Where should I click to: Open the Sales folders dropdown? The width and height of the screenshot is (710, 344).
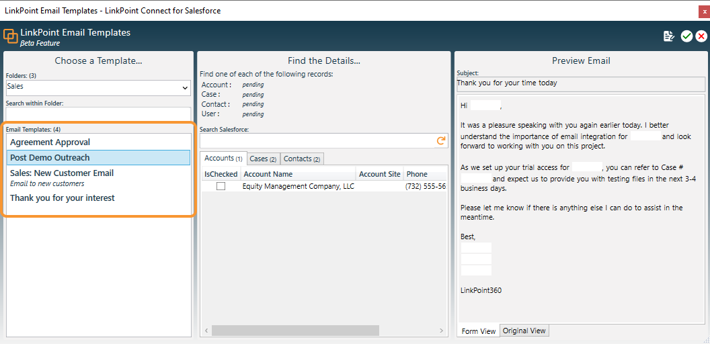click(x=98, y=87)
